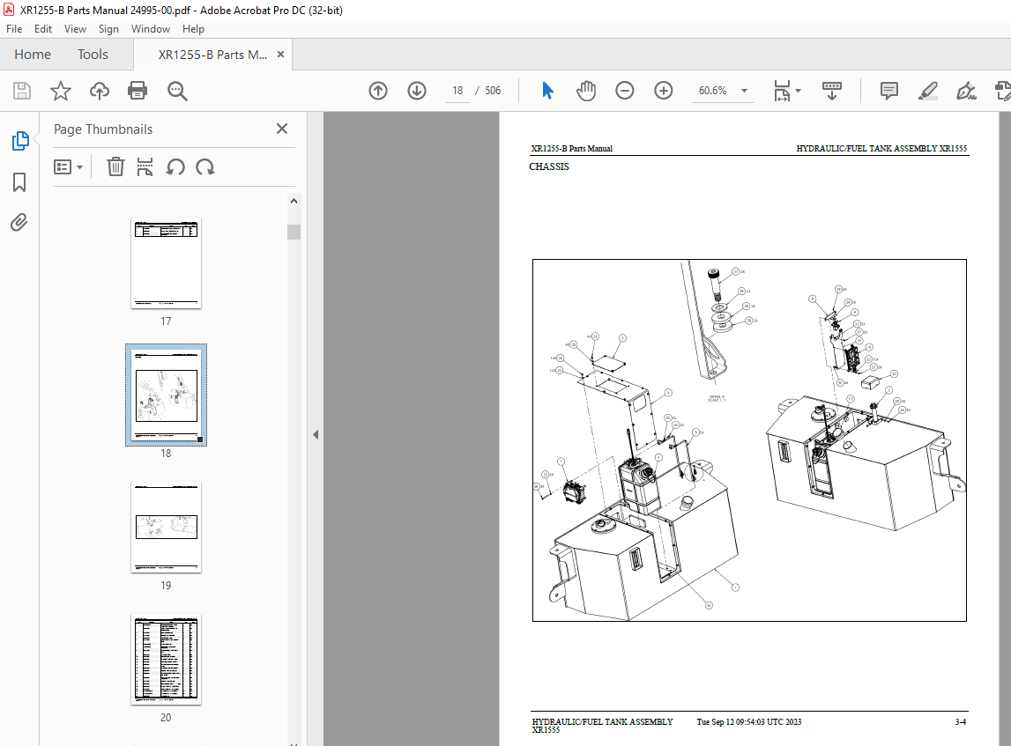Share the file via the cloud upload icon
The height and width of the screenshot is (746, 1011).
(x=99, y=91)
